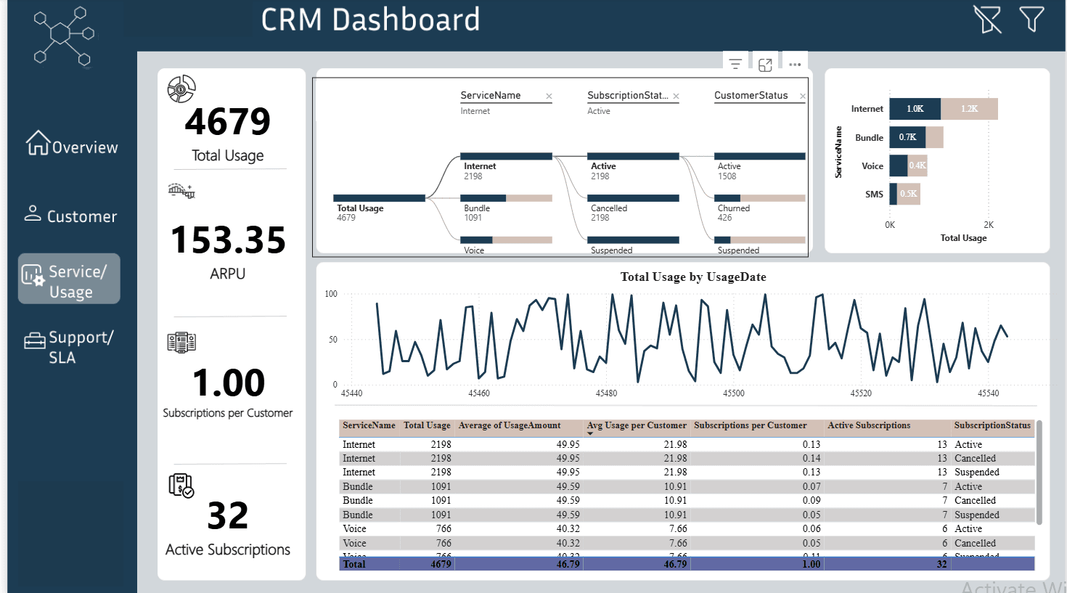Select the Service/Usage page
Viewport: 1067px width, 593px height.
(69, 279)
